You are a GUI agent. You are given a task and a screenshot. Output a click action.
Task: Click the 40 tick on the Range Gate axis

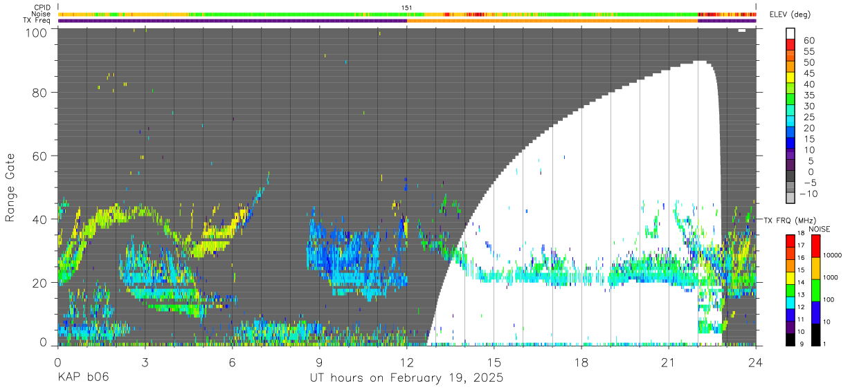40,219
